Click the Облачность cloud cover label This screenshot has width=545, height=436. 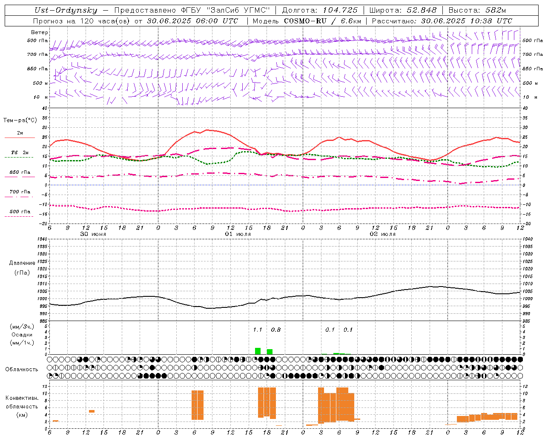[22, 369]
